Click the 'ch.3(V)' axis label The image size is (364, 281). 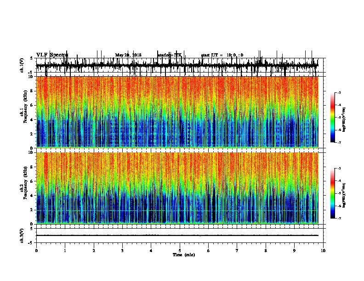tap(22, 236)
